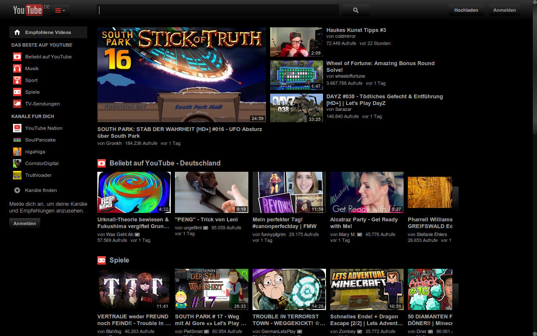Open the Musik headphones icon
This screenshot has height=336, width=537.
(x=17, y=68)
